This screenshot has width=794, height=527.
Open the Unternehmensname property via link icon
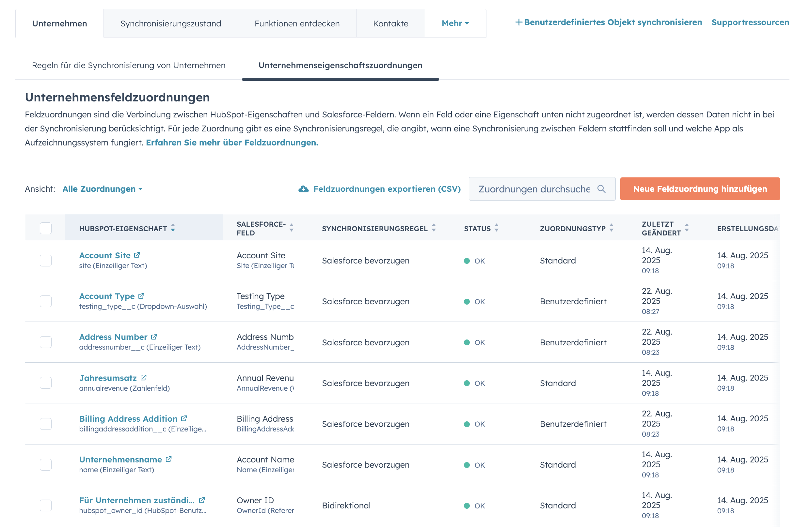coord(169,459)
